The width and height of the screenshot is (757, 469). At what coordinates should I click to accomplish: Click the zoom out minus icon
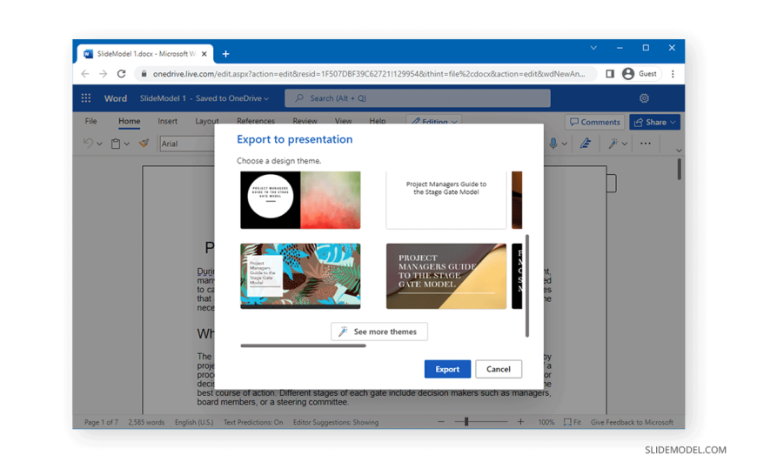pos(441,422)
